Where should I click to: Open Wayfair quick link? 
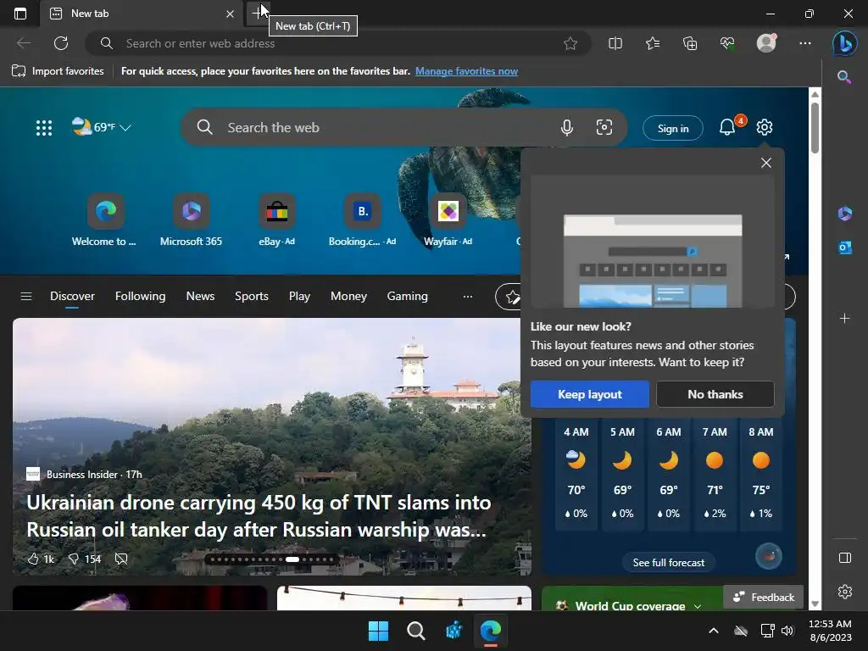pyautogui.click(x=448, y=220)
